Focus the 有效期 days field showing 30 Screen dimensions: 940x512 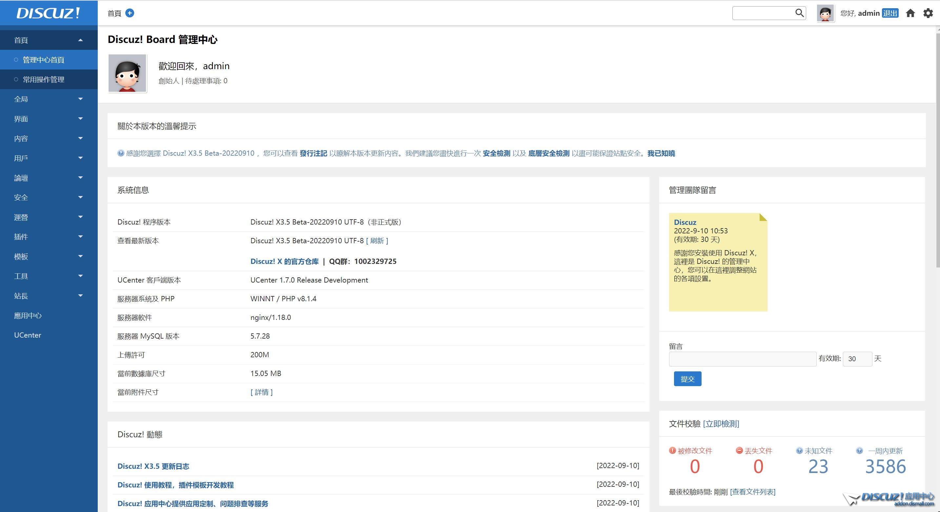tap(857, 359)
